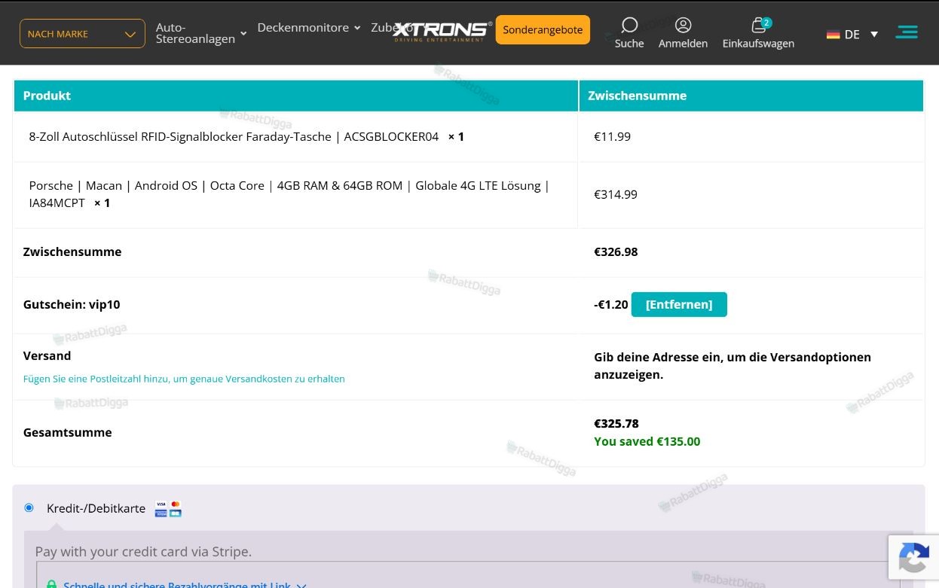
Task: Click the Postleitzahl hinzufügen shipping link
Action: click(x=184, y=379)
